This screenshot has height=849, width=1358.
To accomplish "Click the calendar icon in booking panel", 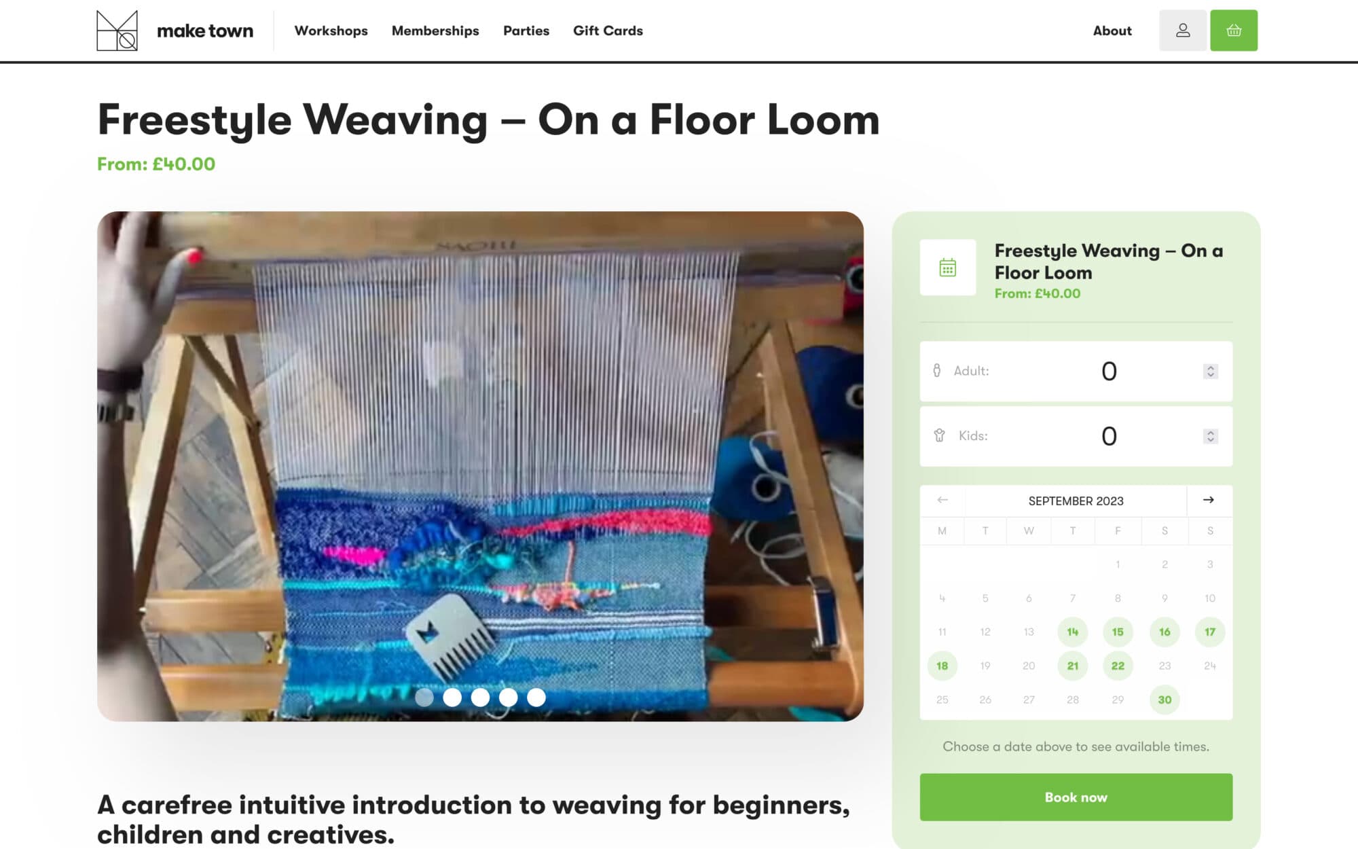I will coord(947,268).
